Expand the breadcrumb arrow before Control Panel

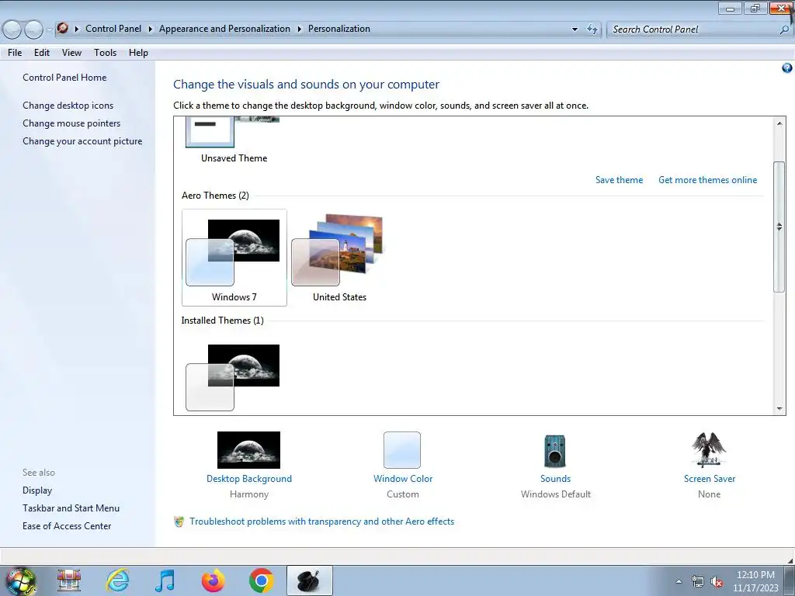(x=77, y=29)
